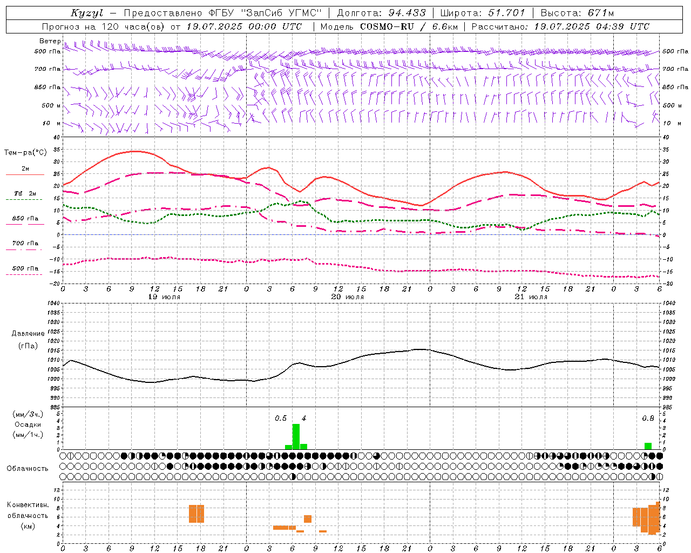Screen dimensions: 691x553
Task: Click the 'Долгота: 94.433' longitude value
Action: click(381, 13)
